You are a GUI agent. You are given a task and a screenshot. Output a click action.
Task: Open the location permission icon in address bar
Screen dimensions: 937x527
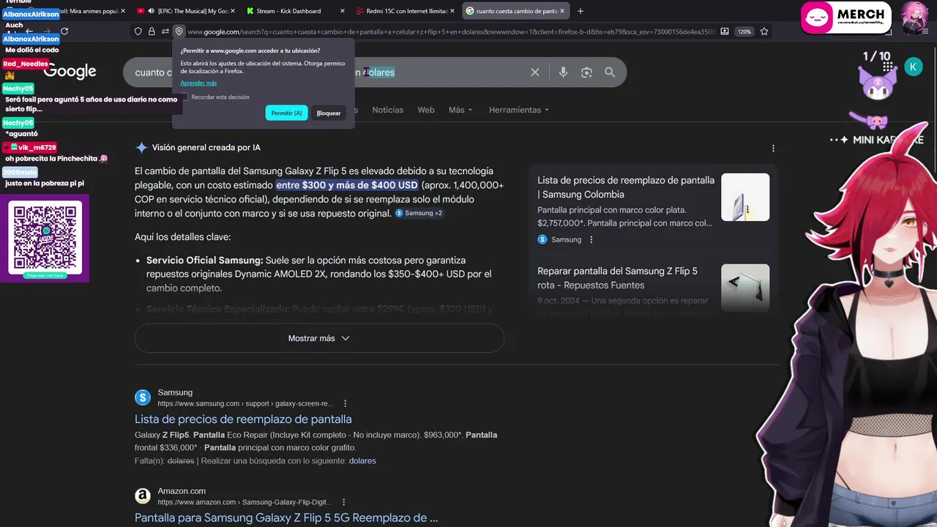179,31
